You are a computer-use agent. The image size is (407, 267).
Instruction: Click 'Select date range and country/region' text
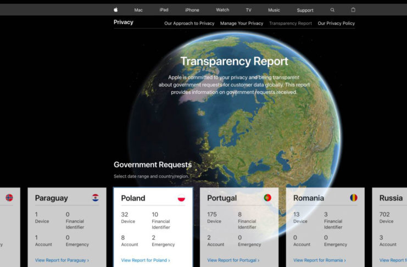click(151, 176)
